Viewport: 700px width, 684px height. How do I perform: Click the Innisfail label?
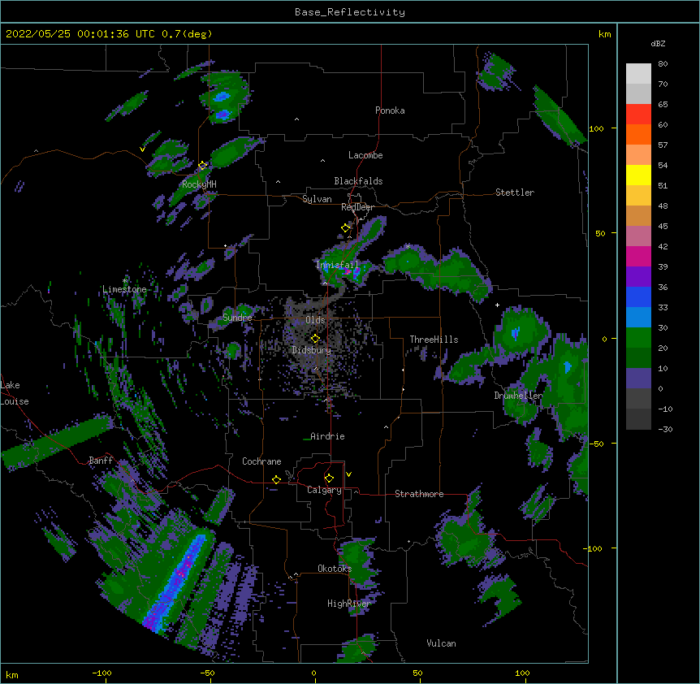pyautogui.click(x=338, y=265)
